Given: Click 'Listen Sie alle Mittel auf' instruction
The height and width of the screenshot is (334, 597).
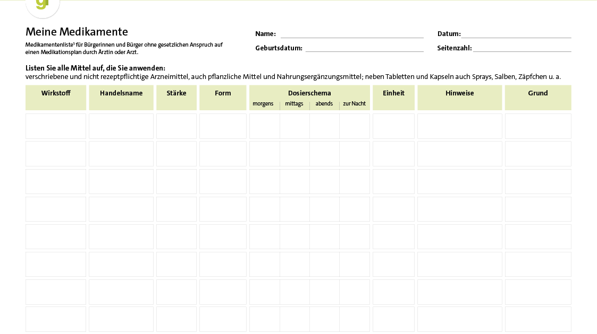Looking at the screenshot, I should (x=95, y=68).
